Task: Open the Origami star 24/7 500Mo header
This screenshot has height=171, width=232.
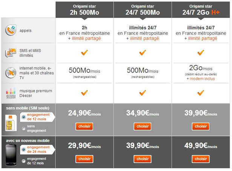Action: tap(143, 9)
